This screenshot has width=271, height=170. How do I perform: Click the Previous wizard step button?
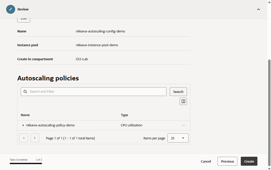[x=227, y=161]
